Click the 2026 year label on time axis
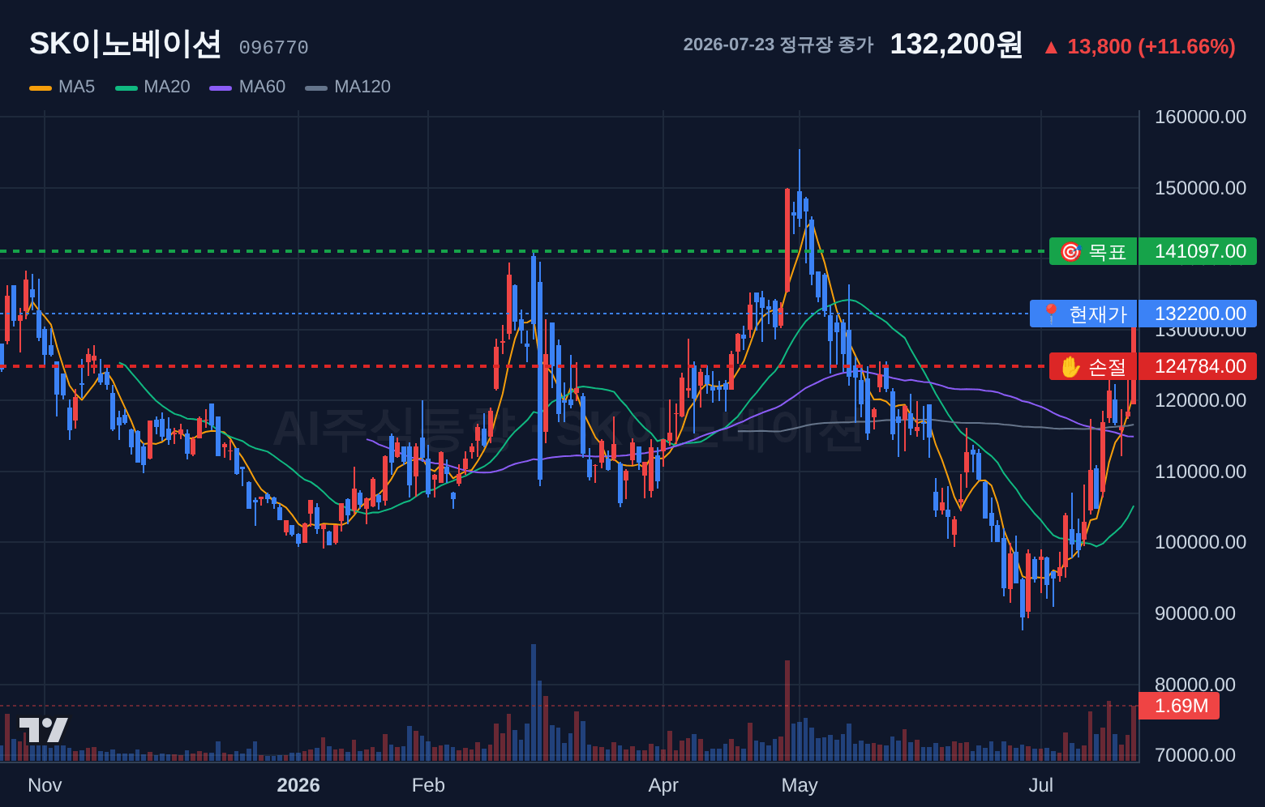Screen dimensions: 1265x807 click(x=298, y=785)
